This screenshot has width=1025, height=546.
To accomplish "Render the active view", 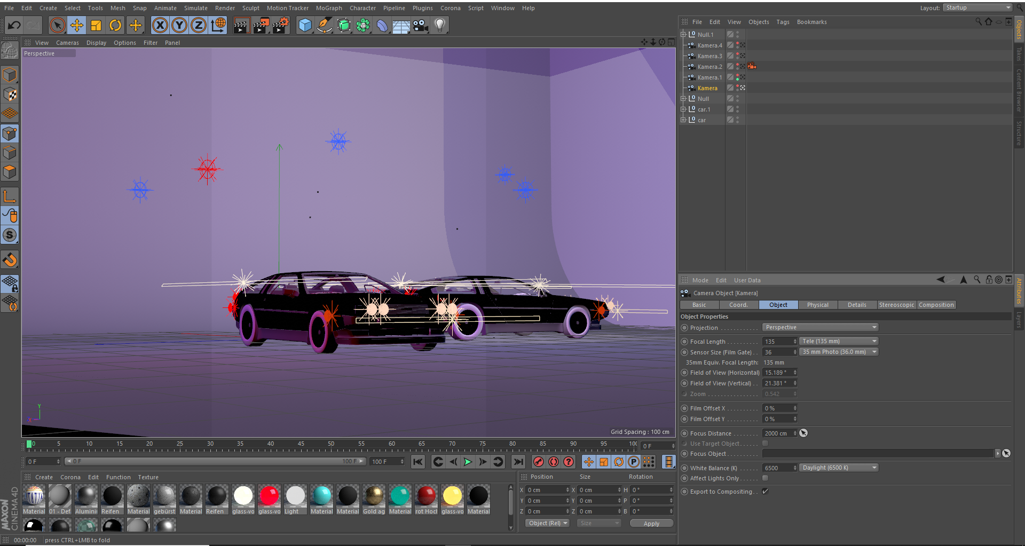I will [x=241, y=25].
